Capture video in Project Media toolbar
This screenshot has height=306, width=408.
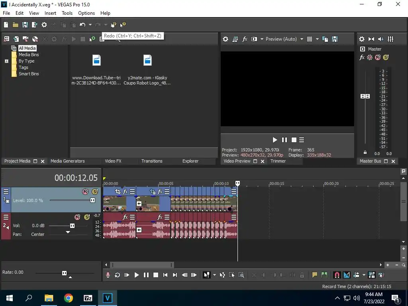point(25,39)
